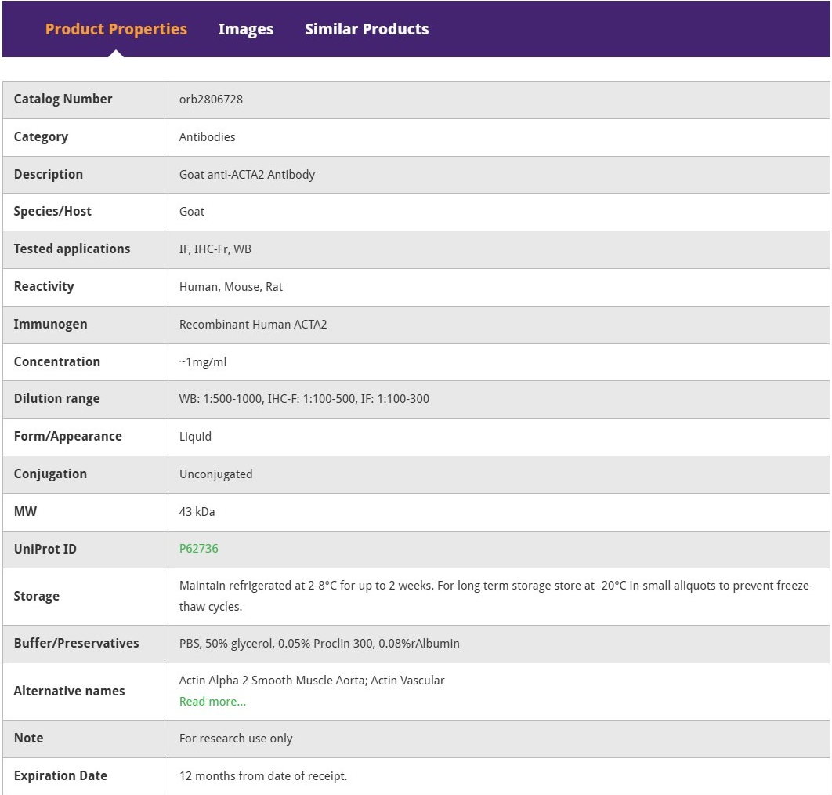Click the tested applications value IF, IHC-Fr, WB
The image size is (832, 795).
point(215,249)
